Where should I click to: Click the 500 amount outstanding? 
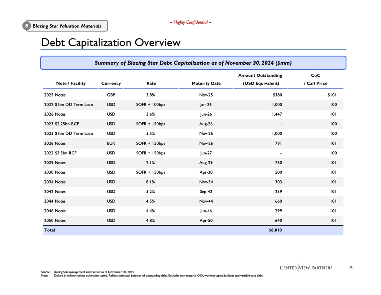coord(279,172)
